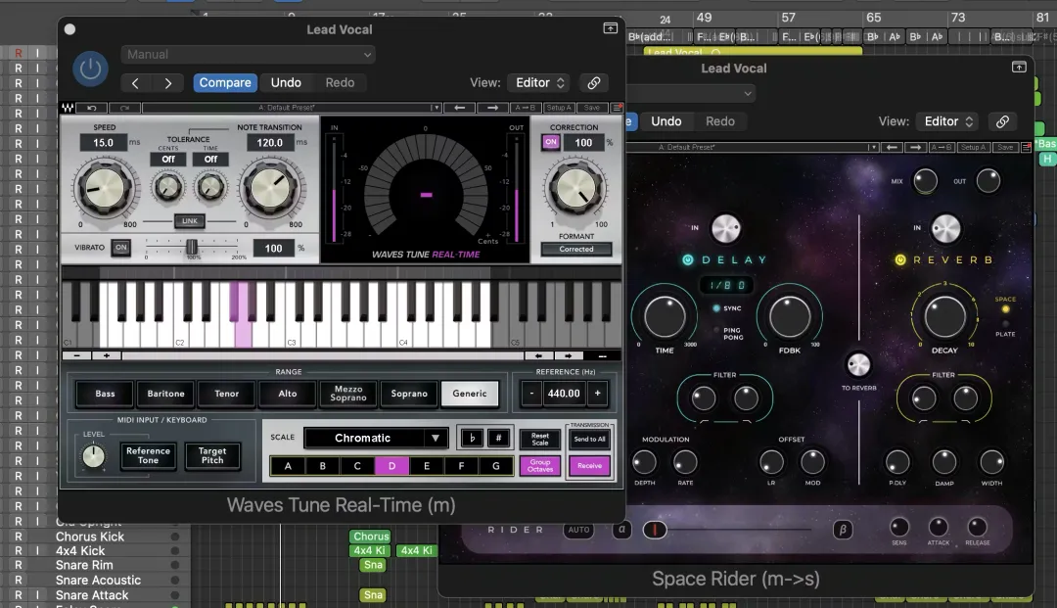
Task: Open Manual preset dropdown in Waves Tune
Action: [x=248, y=55]
